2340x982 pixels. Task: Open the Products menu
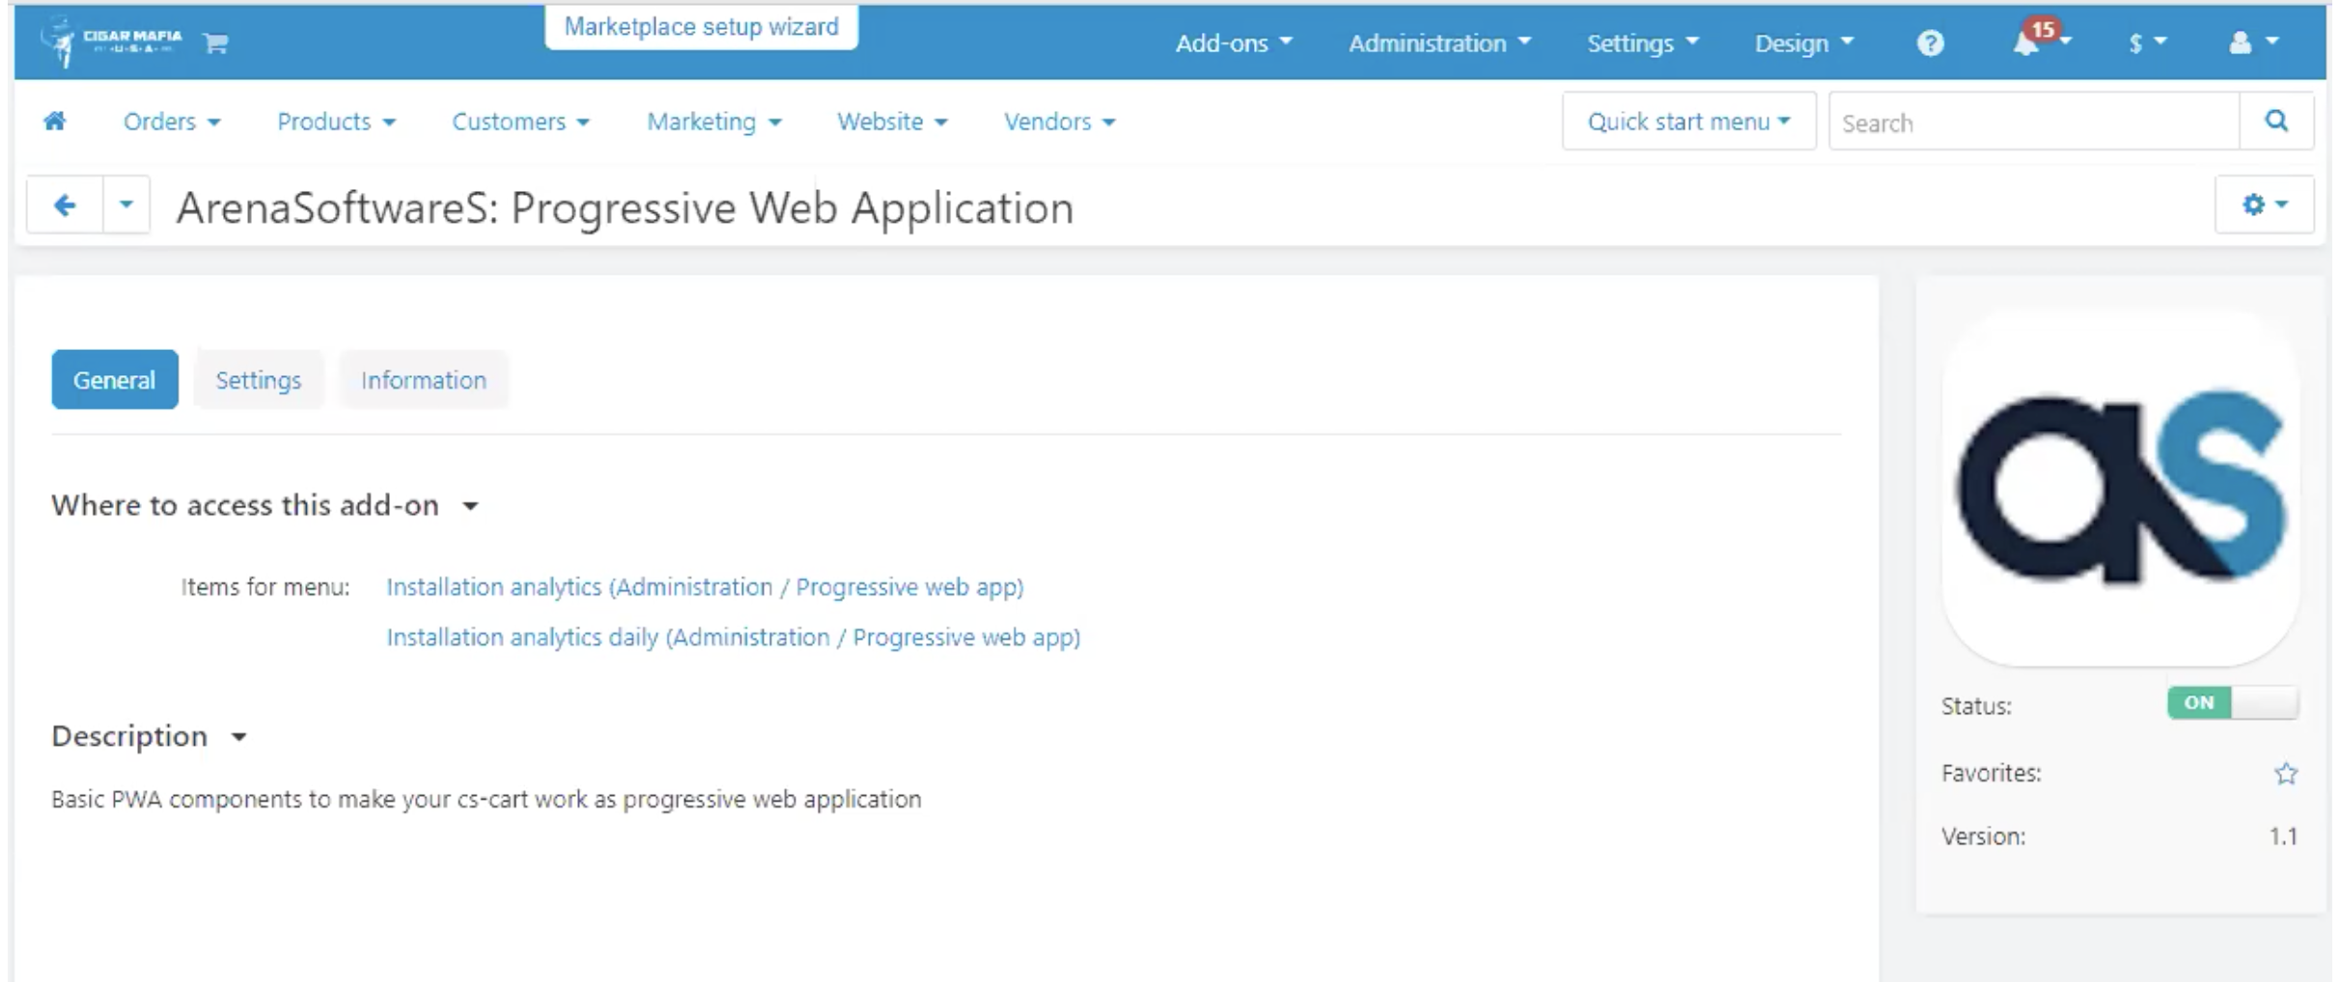pos(336,122)
